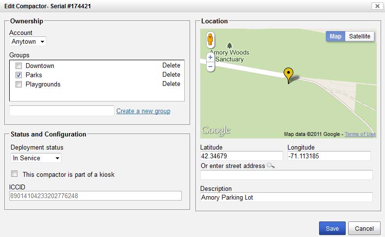This screenshot has height=237, width=385.
Task: Select the Map view tab
Action: click(x=336, y=36)
